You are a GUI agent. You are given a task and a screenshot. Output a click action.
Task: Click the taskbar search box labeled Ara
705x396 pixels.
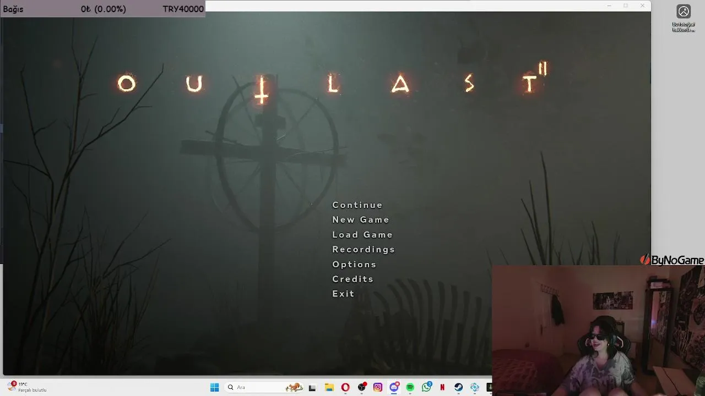265,388
